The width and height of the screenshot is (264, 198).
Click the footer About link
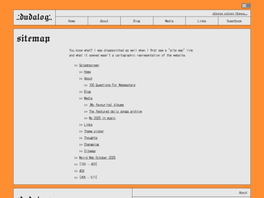click(x=243, y=193)
